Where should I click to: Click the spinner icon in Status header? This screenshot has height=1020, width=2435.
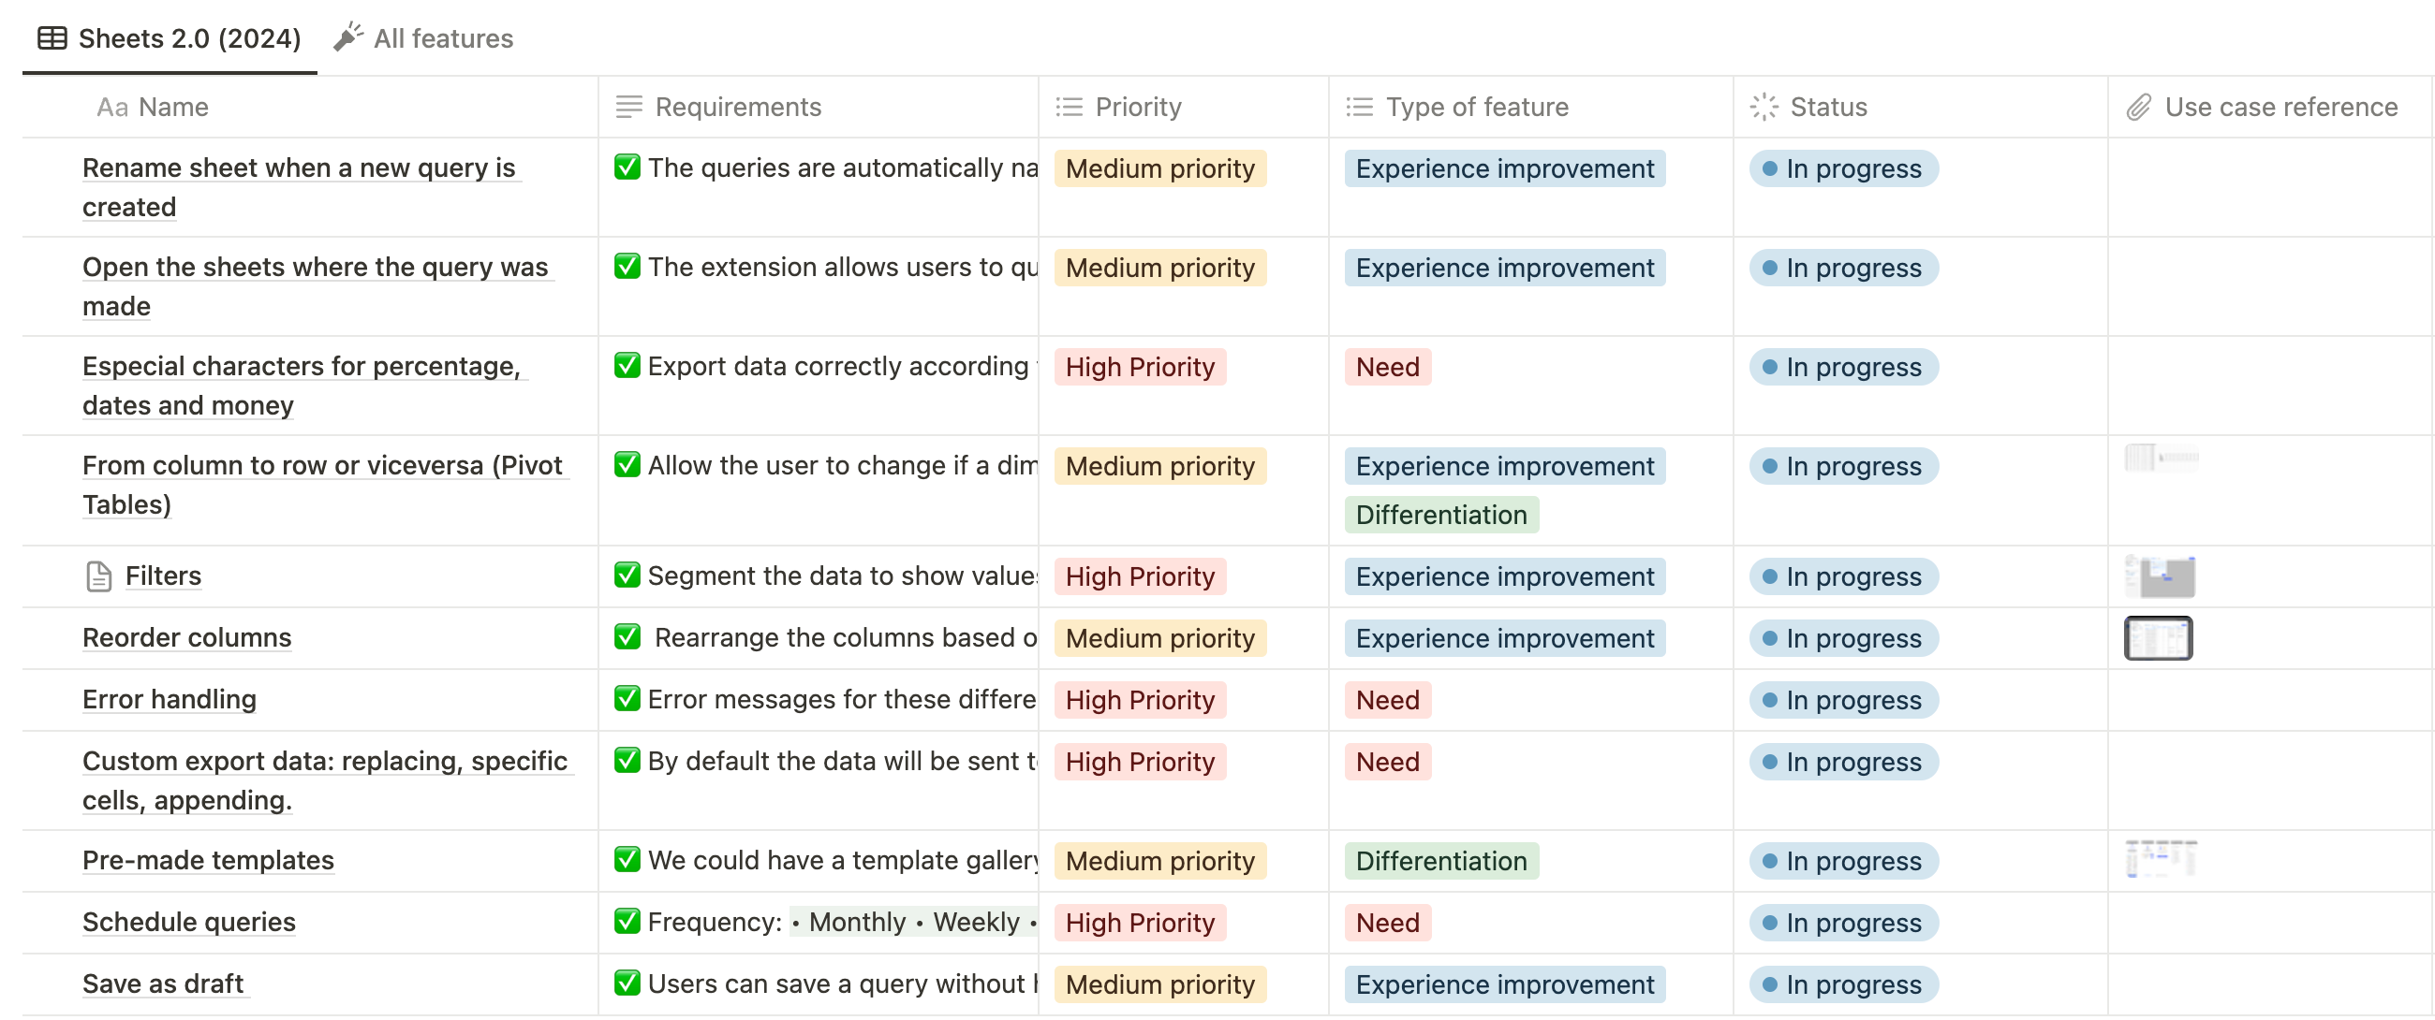[1763, 107]
